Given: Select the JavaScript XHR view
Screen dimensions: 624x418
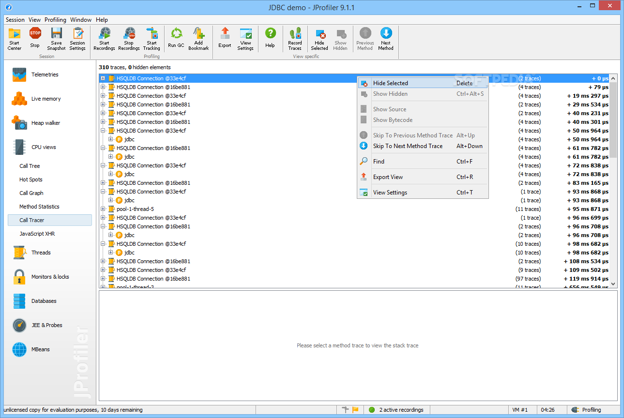Looking at the screenshot, I should pos(38,234).
